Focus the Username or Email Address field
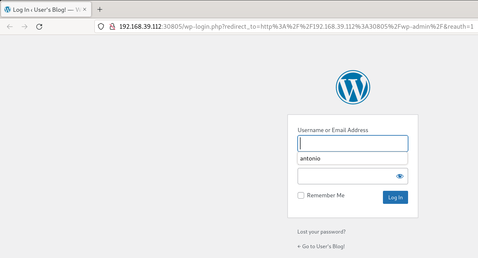 (x=353, y=144)
